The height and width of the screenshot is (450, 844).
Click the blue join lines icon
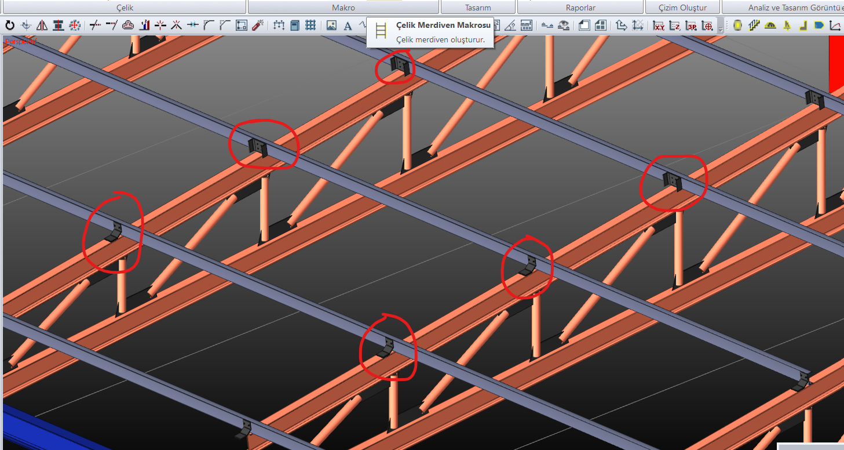coord(193,26)
